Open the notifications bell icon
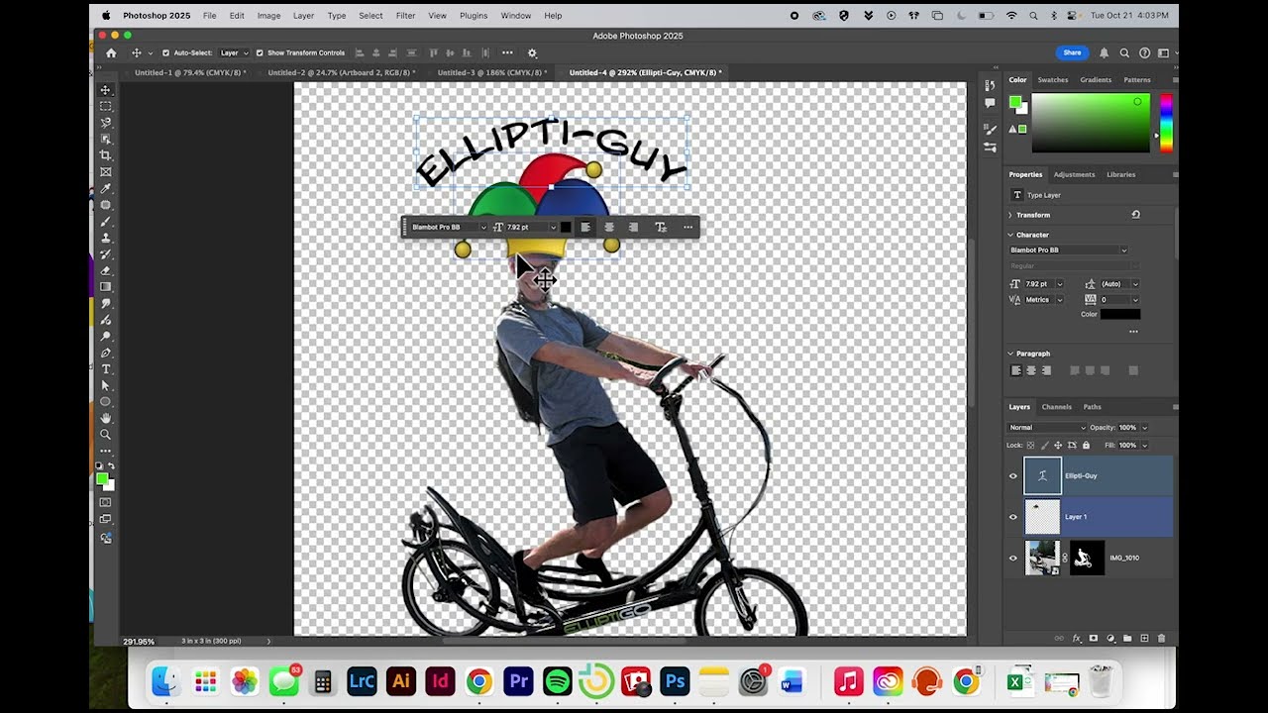The width and height of the screenshot is (1268, 713). pos(1104,52)
